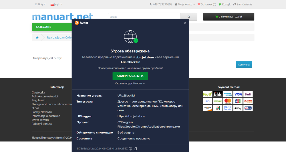The height and width of the screenshot is (152, 286).
Task: Click the Szukaj search input field
Action: 144,17
